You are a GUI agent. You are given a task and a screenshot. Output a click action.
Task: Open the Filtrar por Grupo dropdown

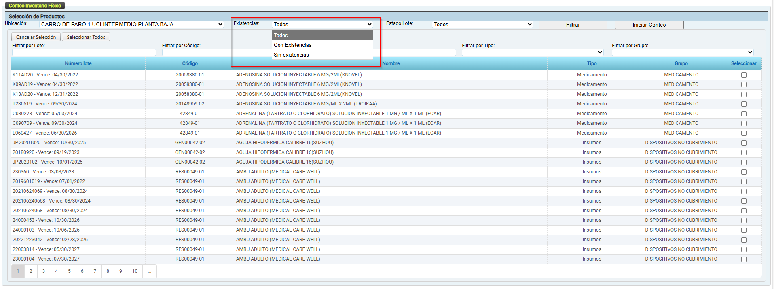coord(682,53)
